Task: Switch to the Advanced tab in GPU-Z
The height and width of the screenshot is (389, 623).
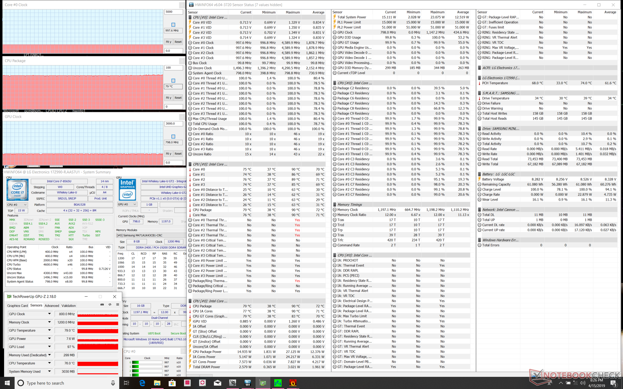Action: pyautogui.click(x=52, y=306)
